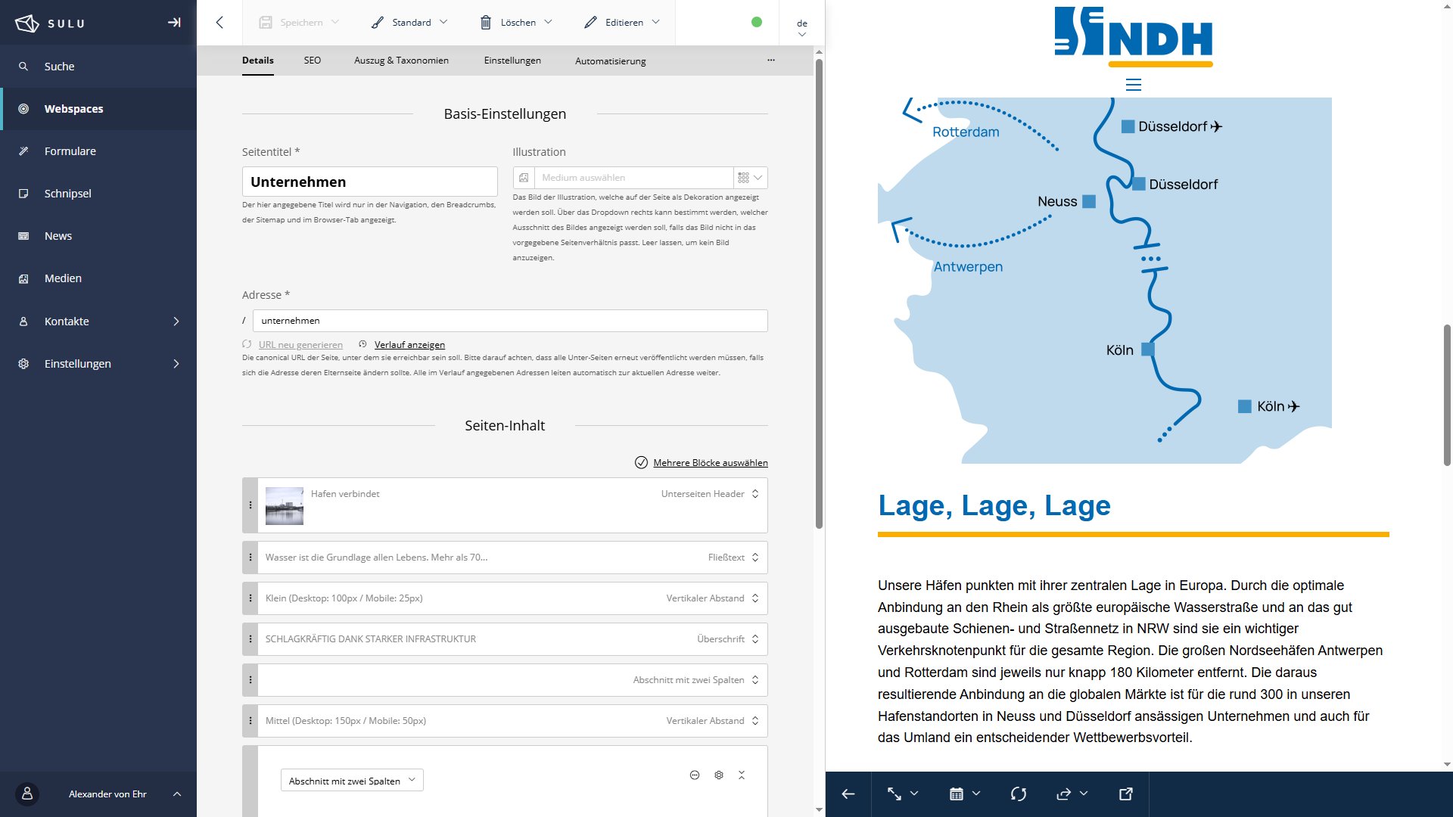Open the preview in a new window
Image resolution: width=1453 pixels, height=817 pixels.
click(1125, 794)
